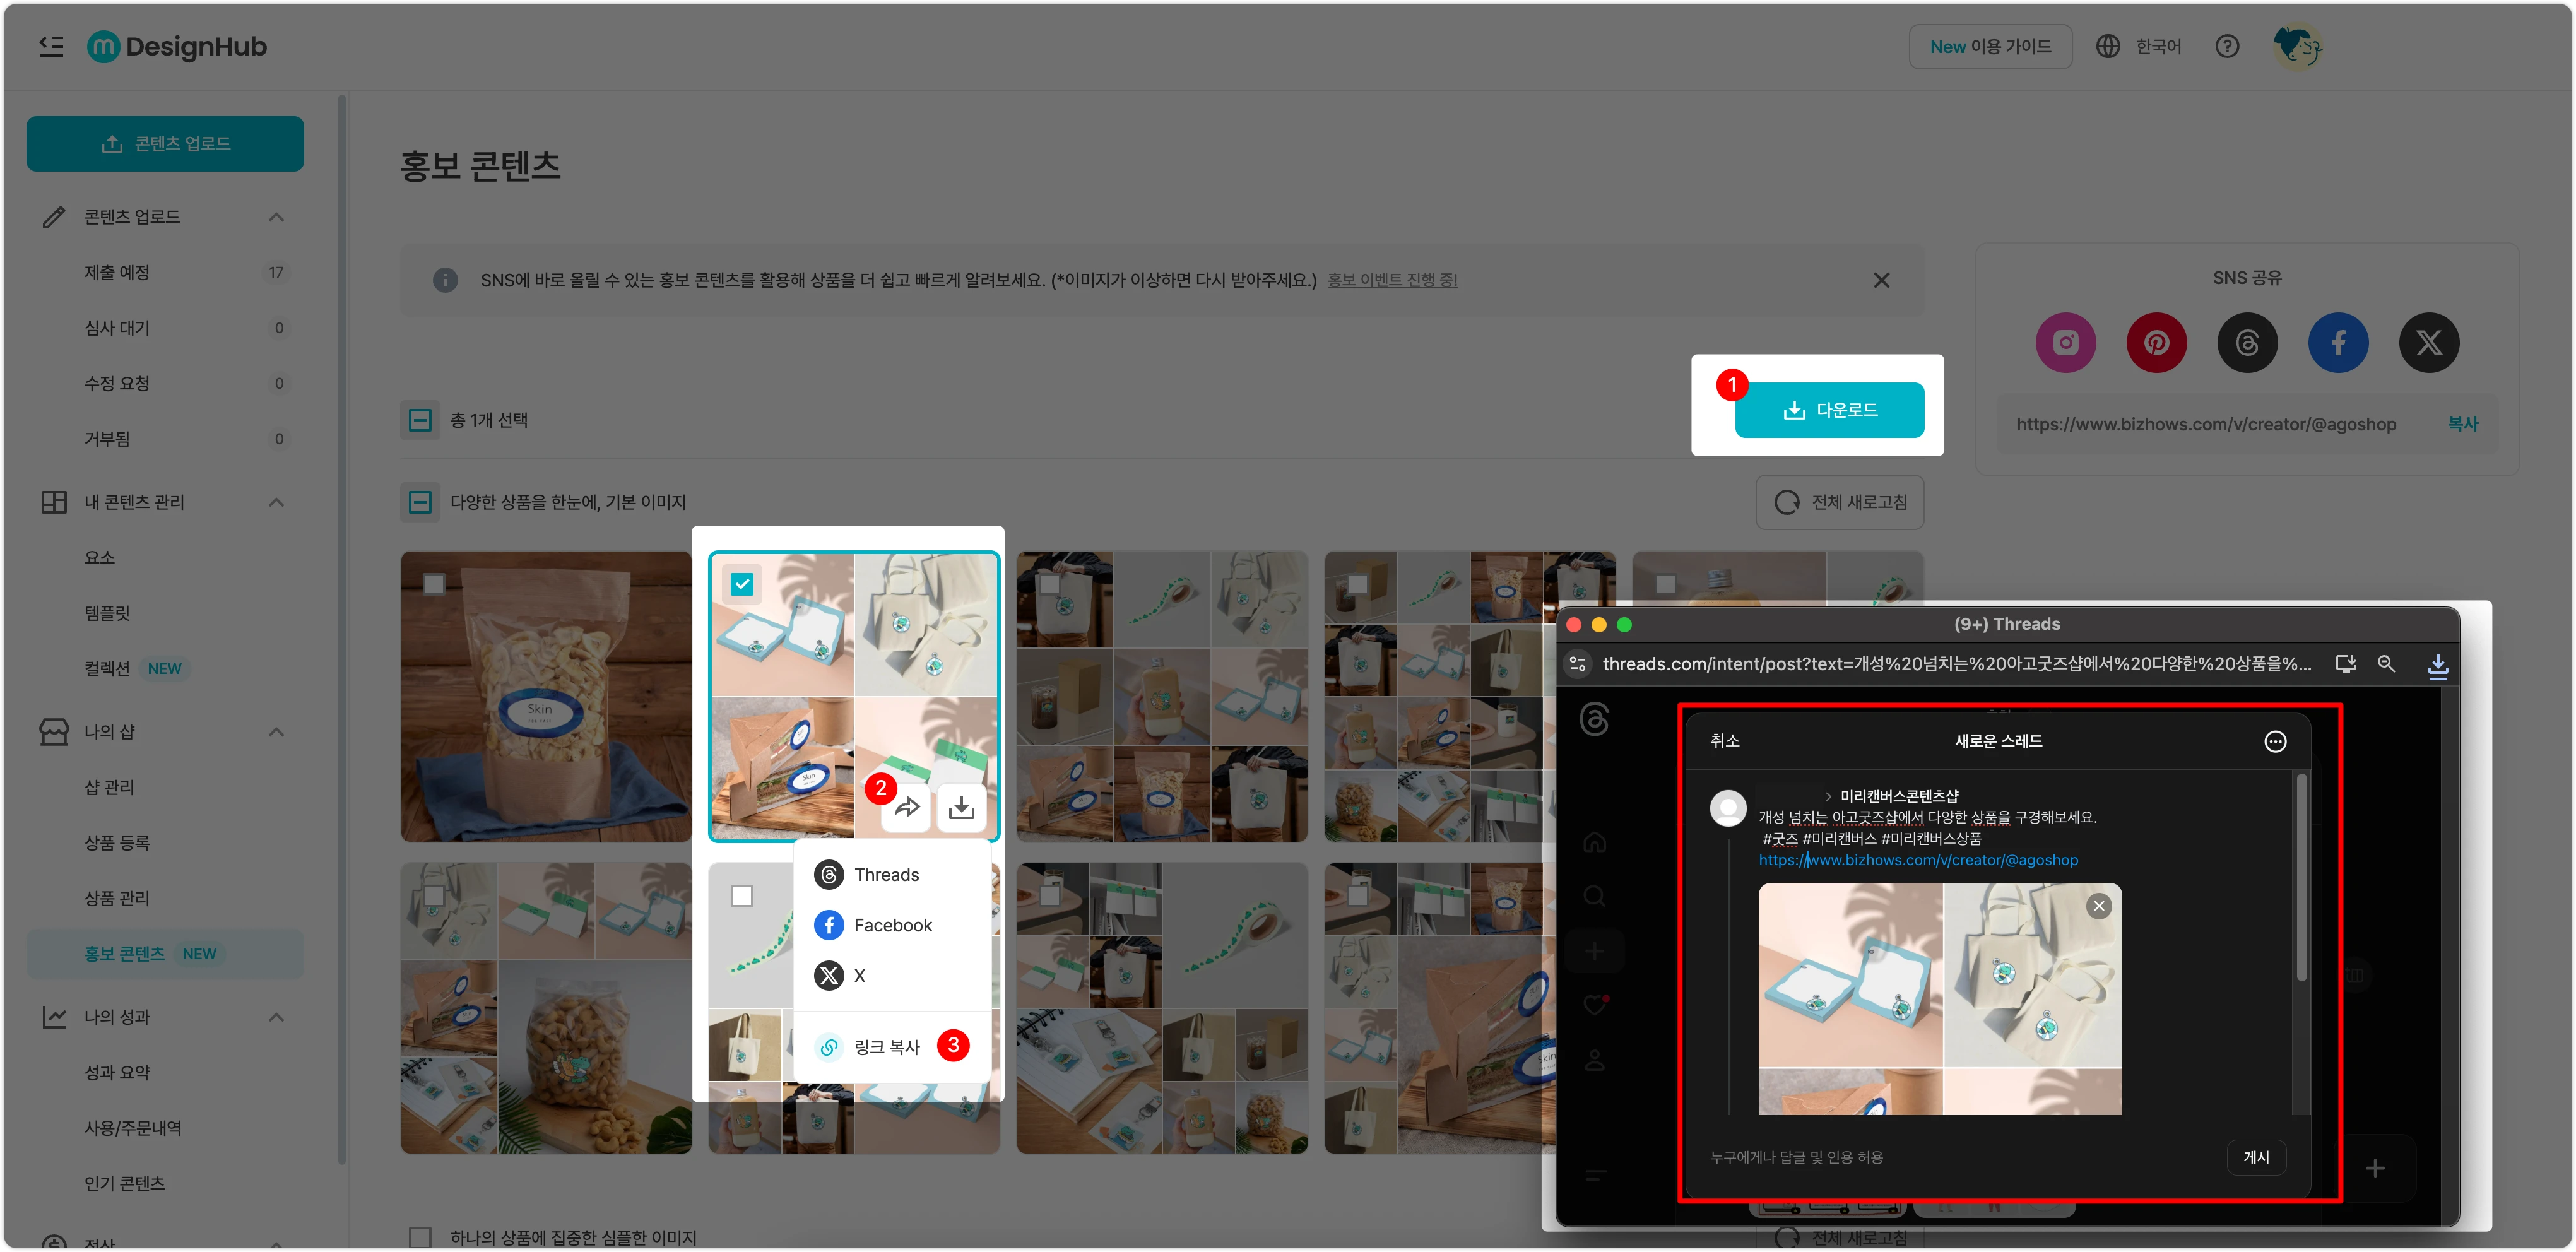Image resolution: width=2576 pixels, height=1252 pixels.
Task: Click the Instagram share icon
Action: 2065,343
